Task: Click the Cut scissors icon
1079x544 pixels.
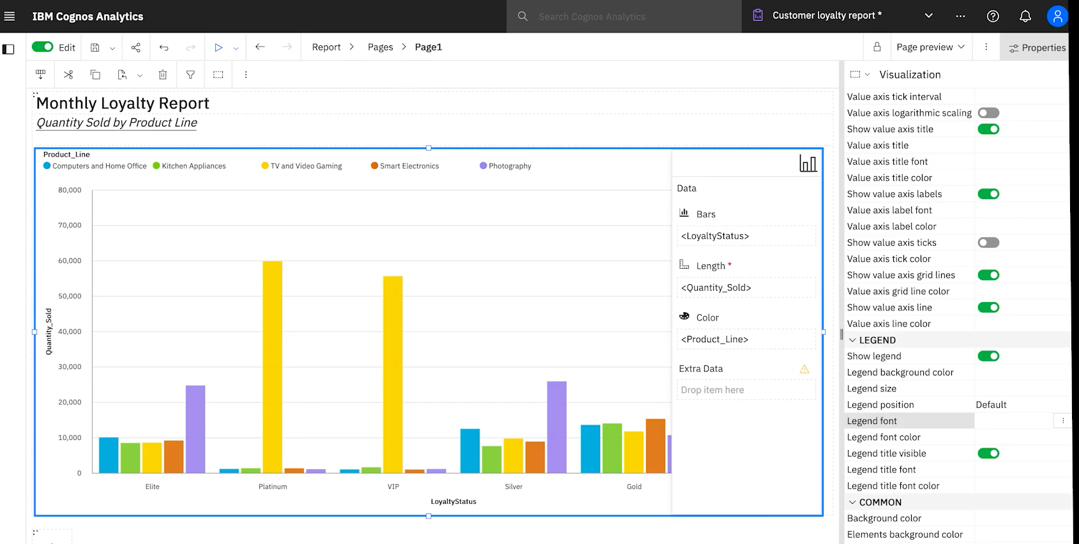Action: (x=68, y=75)
